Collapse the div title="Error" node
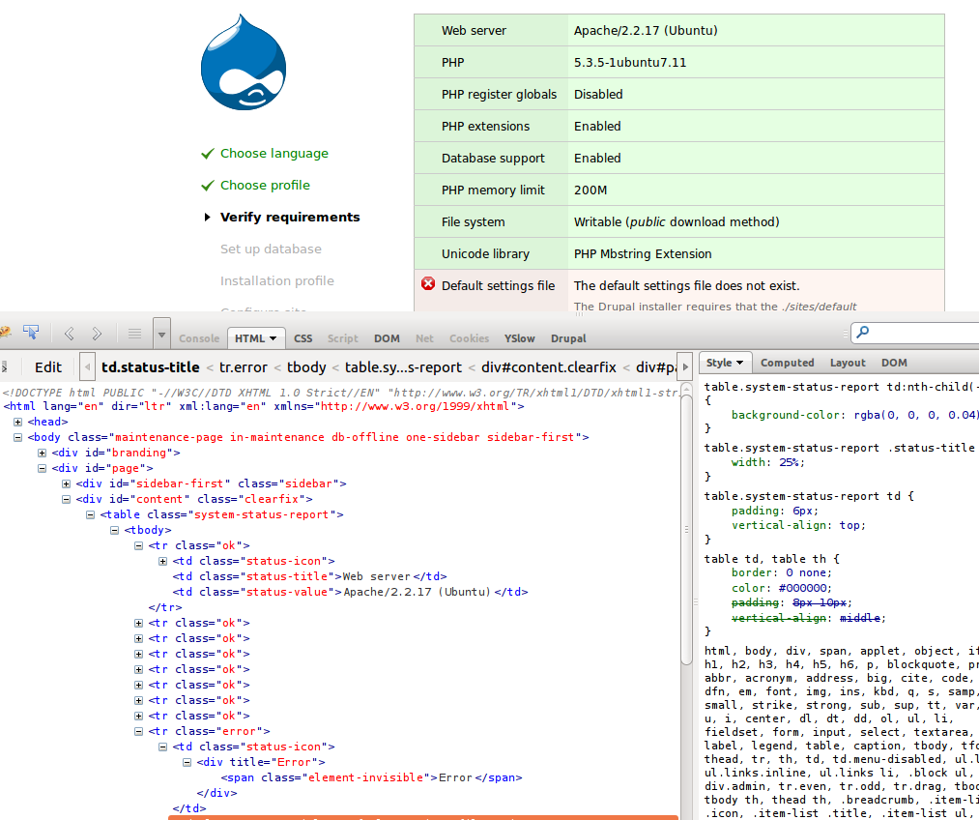 tap(187, 762)
